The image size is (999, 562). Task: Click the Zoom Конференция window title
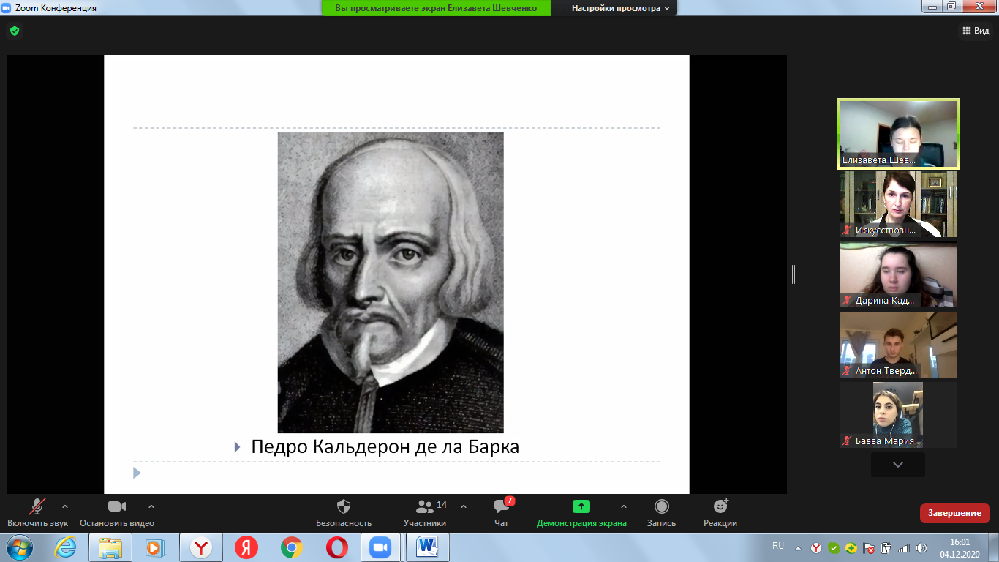[55, 8]
